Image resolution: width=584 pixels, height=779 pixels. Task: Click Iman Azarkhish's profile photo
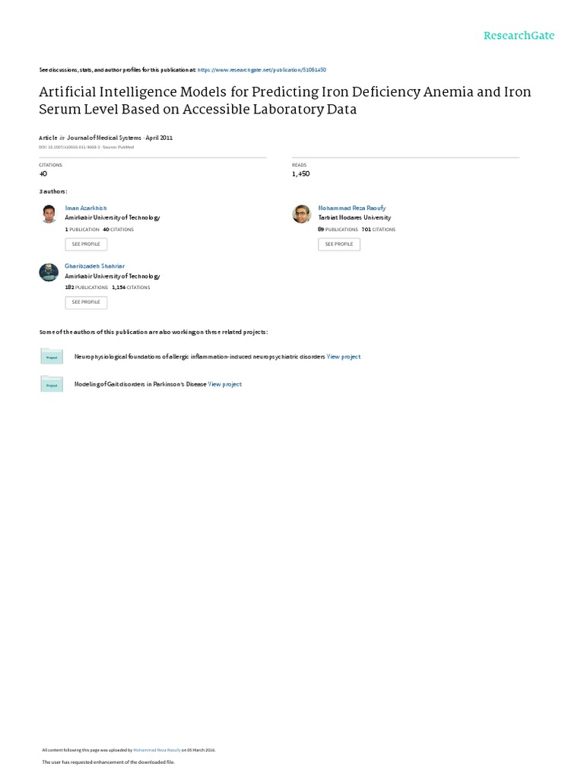tap(49, 214)
